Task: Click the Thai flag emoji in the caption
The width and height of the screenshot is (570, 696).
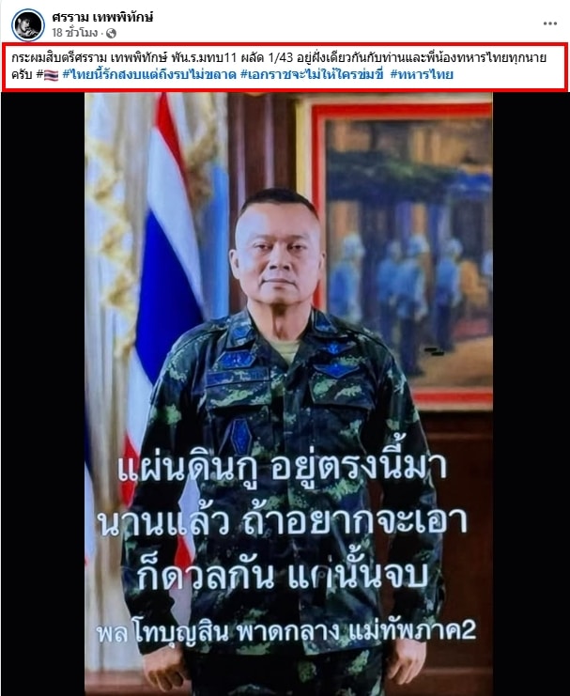Action: click(51, 75)
